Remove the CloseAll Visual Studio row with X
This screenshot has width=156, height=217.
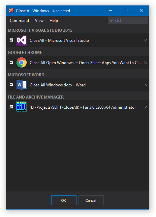pos(146,40)
